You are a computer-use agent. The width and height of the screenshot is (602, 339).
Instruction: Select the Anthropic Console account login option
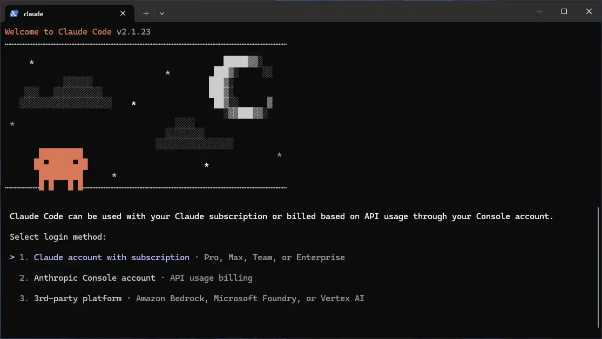94,277
